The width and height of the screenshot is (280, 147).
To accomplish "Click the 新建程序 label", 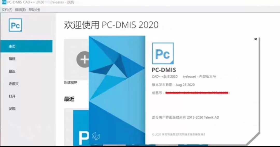I will click(71, 82).
